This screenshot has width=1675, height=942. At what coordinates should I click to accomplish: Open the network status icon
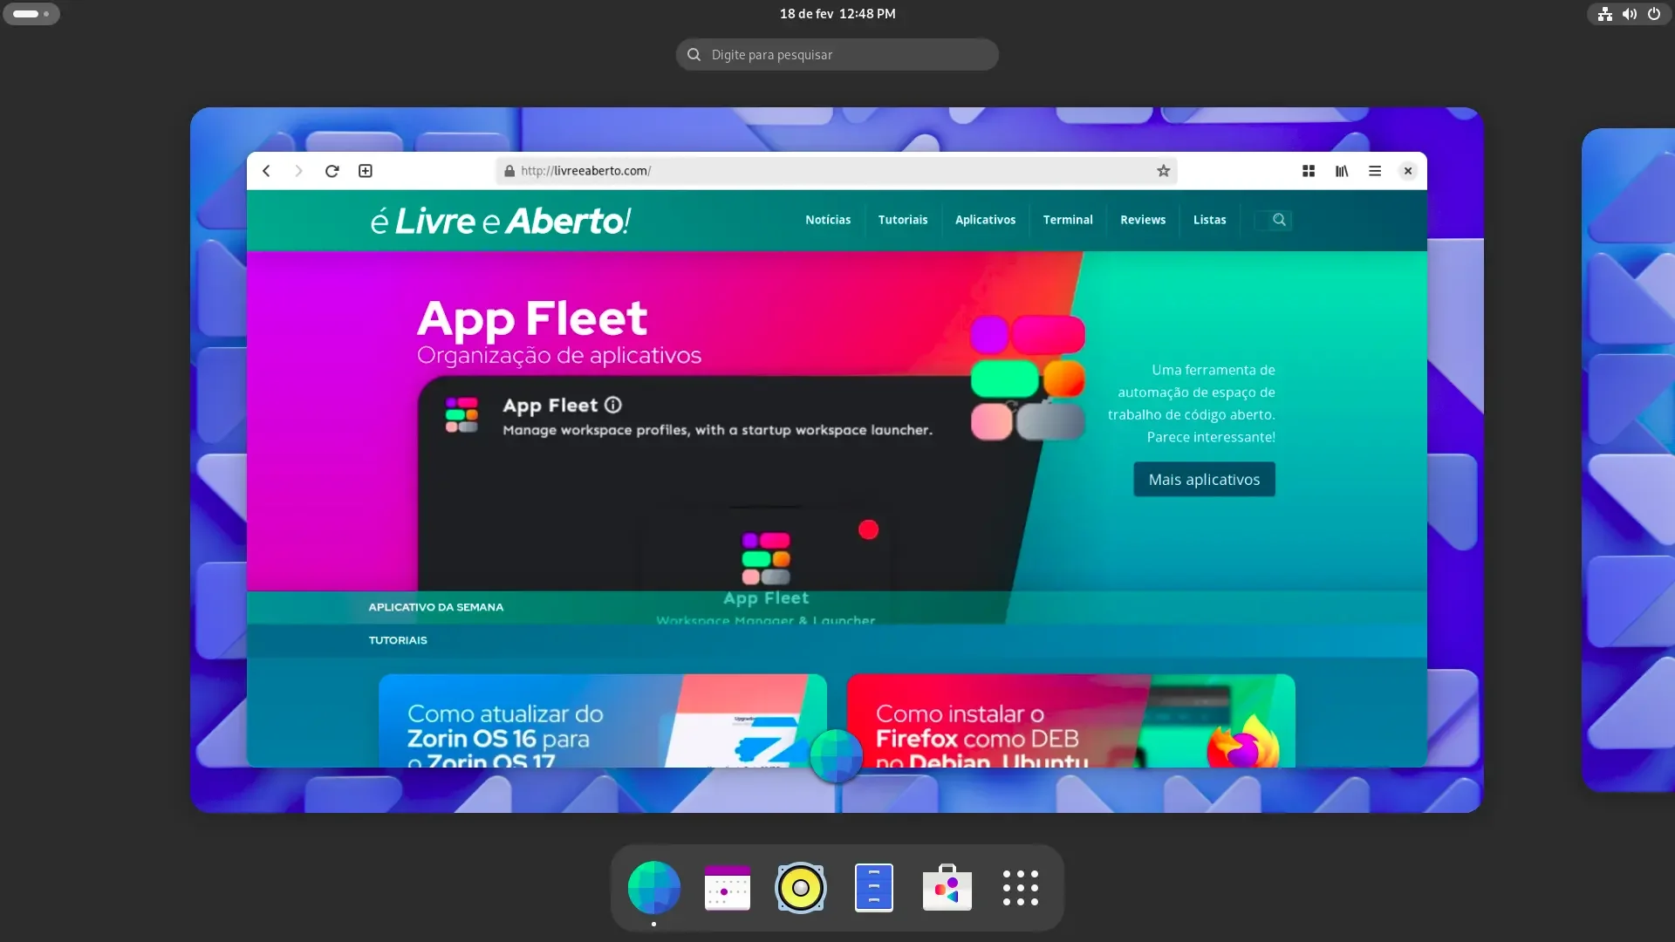tap(1604, 14)
